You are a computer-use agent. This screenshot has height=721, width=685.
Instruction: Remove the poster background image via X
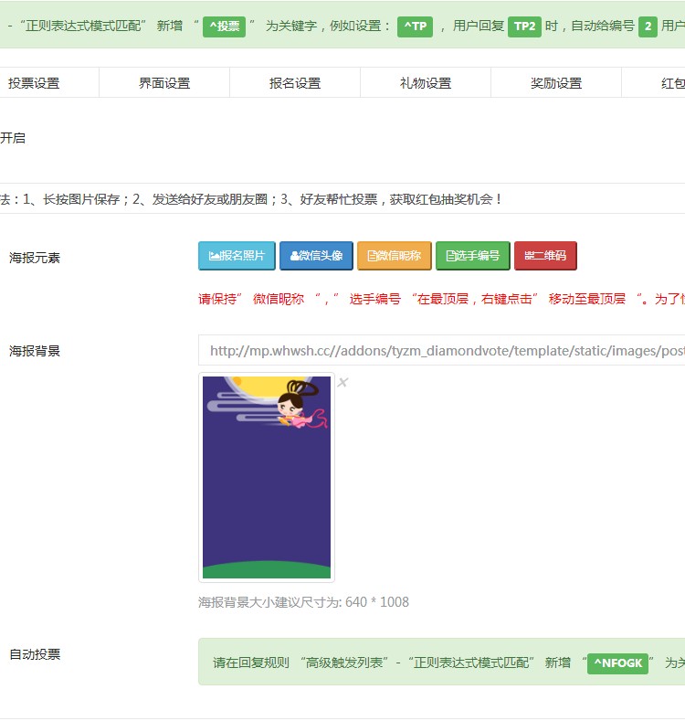tap(343, 382)
